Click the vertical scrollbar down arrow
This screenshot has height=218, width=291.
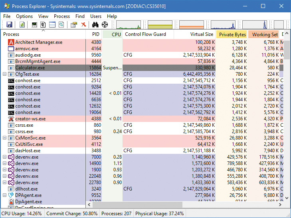tap(287, 198)
